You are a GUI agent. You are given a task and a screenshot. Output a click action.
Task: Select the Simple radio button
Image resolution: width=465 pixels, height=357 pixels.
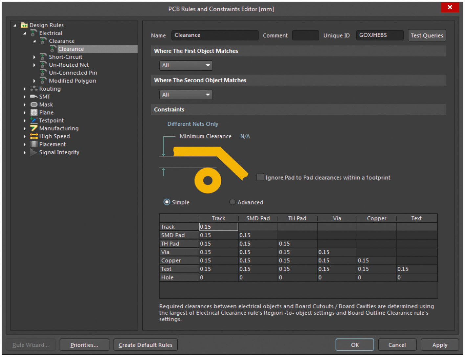167,202
